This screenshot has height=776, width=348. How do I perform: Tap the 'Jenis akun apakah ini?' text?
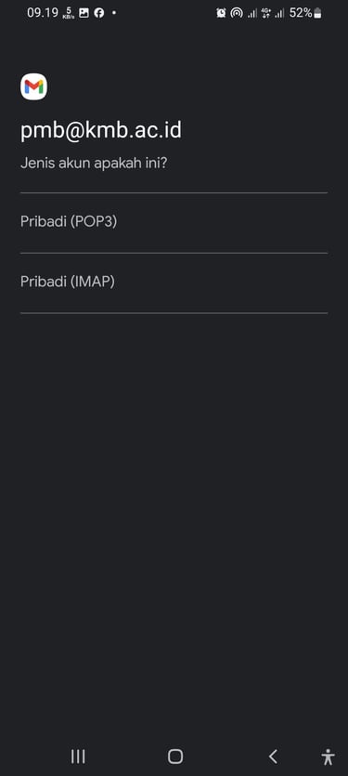pyautogui.click(x=94, y=164)
